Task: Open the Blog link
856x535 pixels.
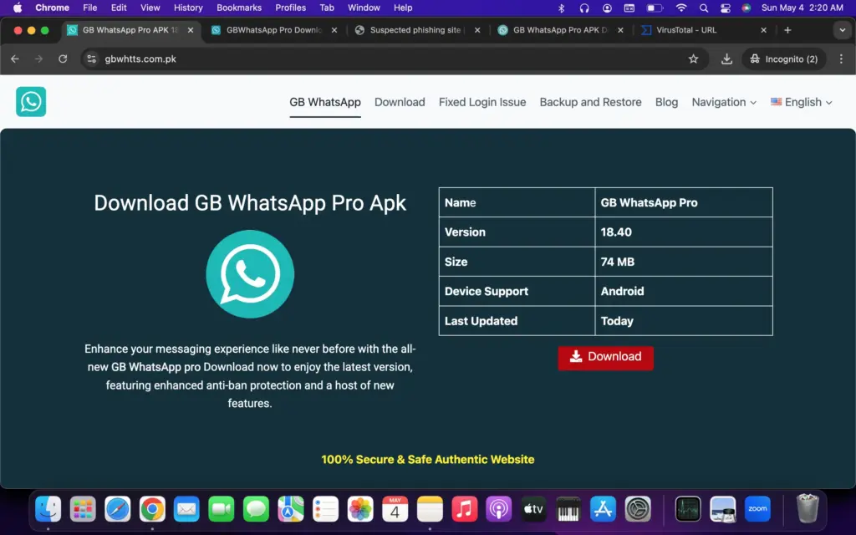Action: click(x=666, y=102)
